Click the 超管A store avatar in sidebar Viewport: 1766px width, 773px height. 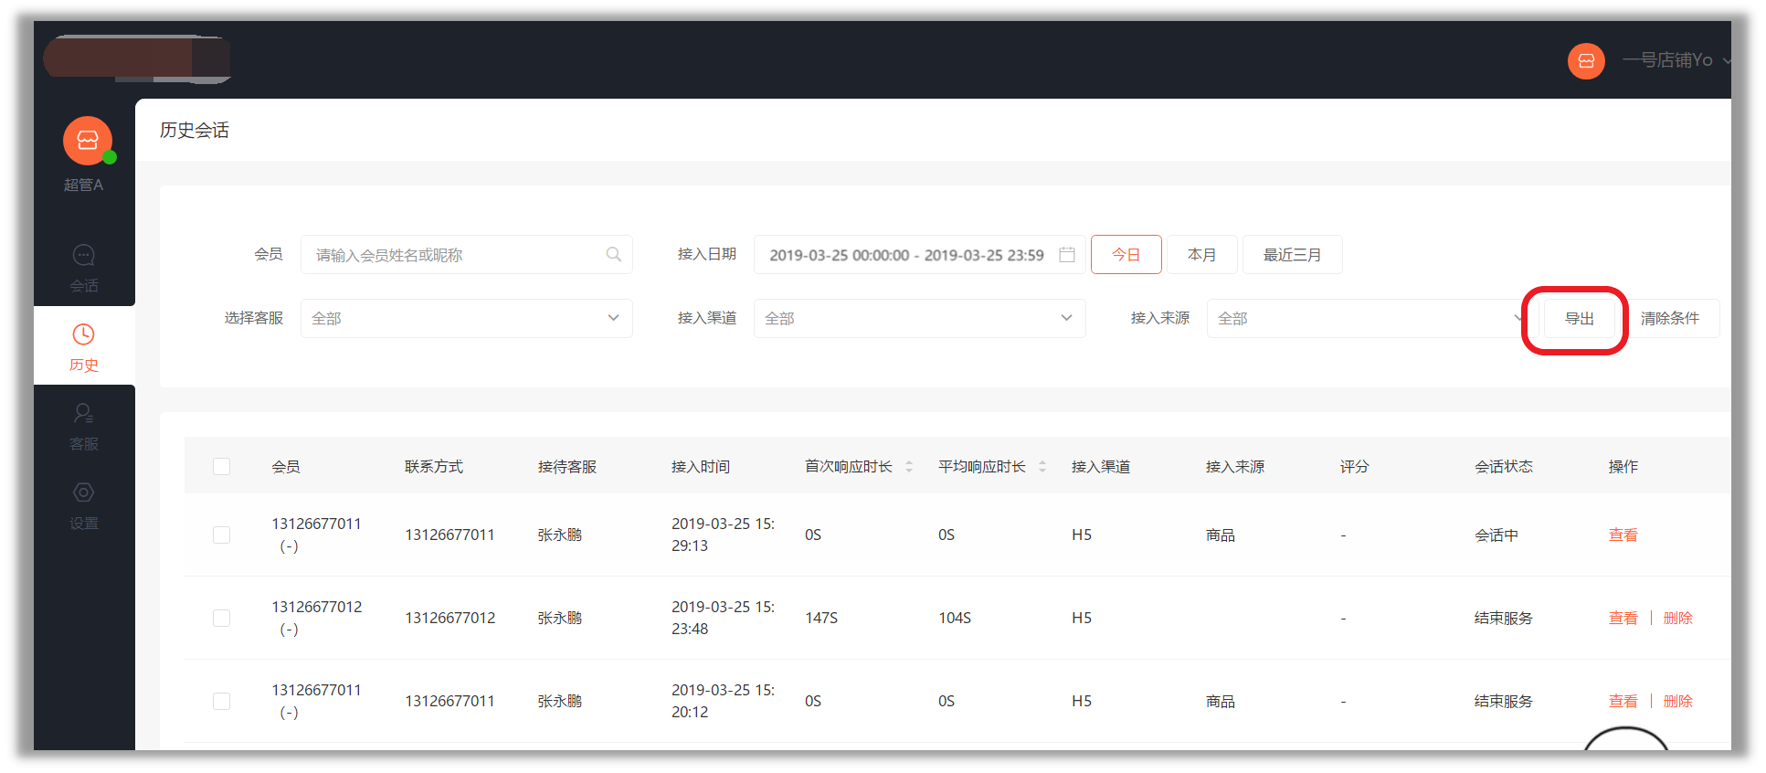(87, 141)
